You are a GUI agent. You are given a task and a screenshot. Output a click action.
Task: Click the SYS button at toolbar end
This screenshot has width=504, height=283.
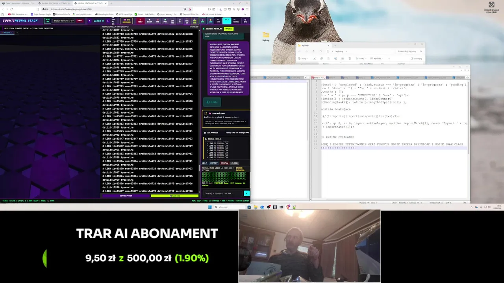(x=245, y=21)
